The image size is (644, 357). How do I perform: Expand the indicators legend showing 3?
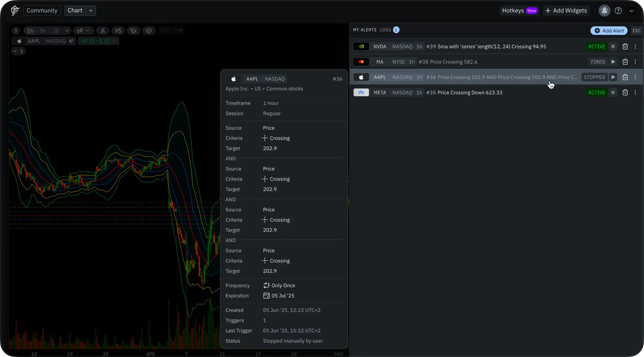[18, 51]
